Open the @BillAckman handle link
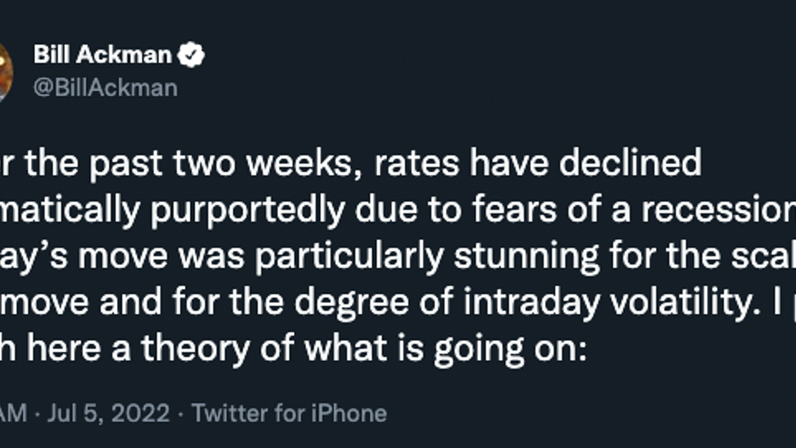The height and width of the screenshot is (448, 796). pos(105,88)
